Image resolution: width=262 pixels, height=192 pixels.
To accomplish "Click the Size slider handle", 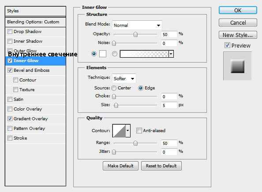I will click(116, 105).
